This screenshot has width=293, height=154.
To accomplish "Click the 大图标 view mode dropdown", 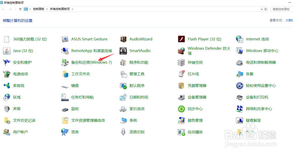I will [x=289, y=20].
